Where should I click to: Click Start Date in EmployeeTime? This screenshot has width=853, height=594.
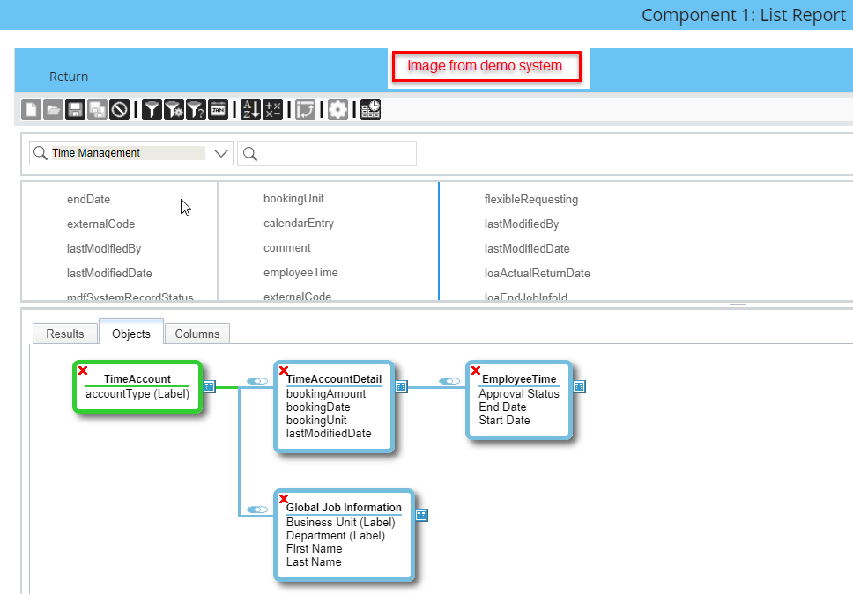(x=504, y=420)
